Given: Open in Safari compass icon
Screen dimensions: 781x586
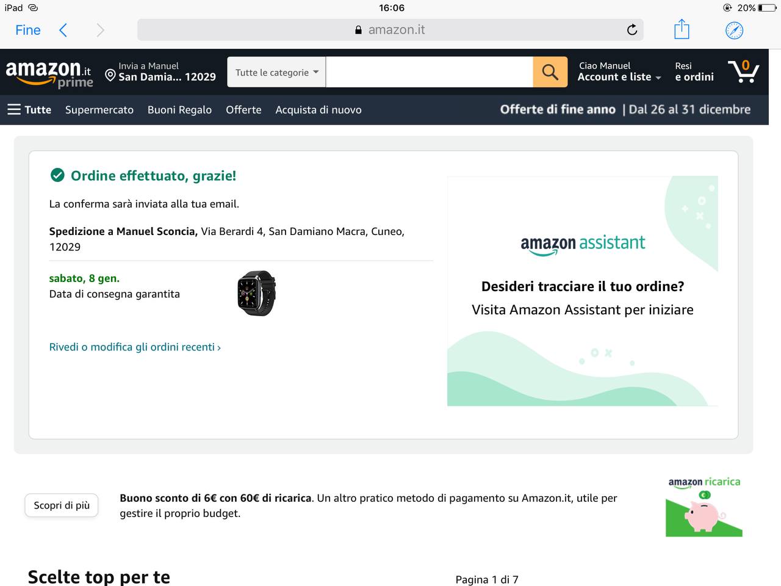Looking at the screenshot, I should pyautogui.click(x=734, y=30).
